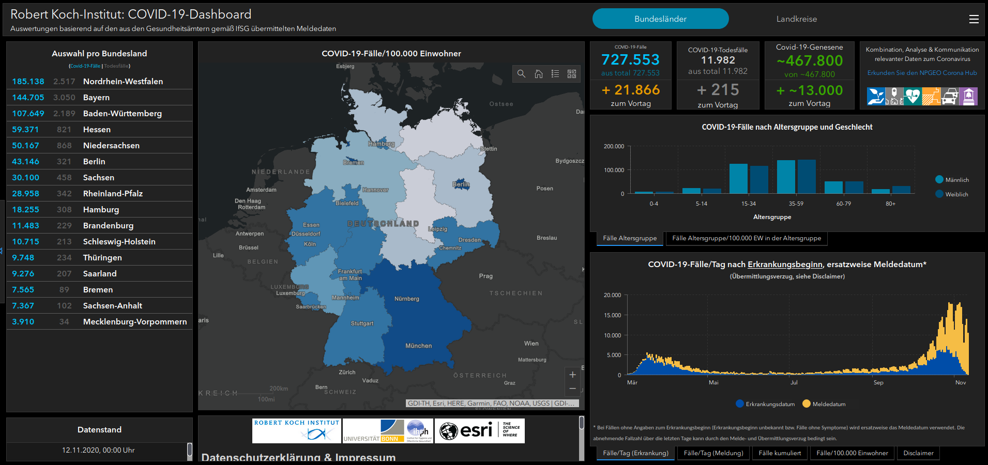The height and width of the screenshot is (465, 988).
Task: Zoom in on the map with plus
Action: click(x=572, y=375)
